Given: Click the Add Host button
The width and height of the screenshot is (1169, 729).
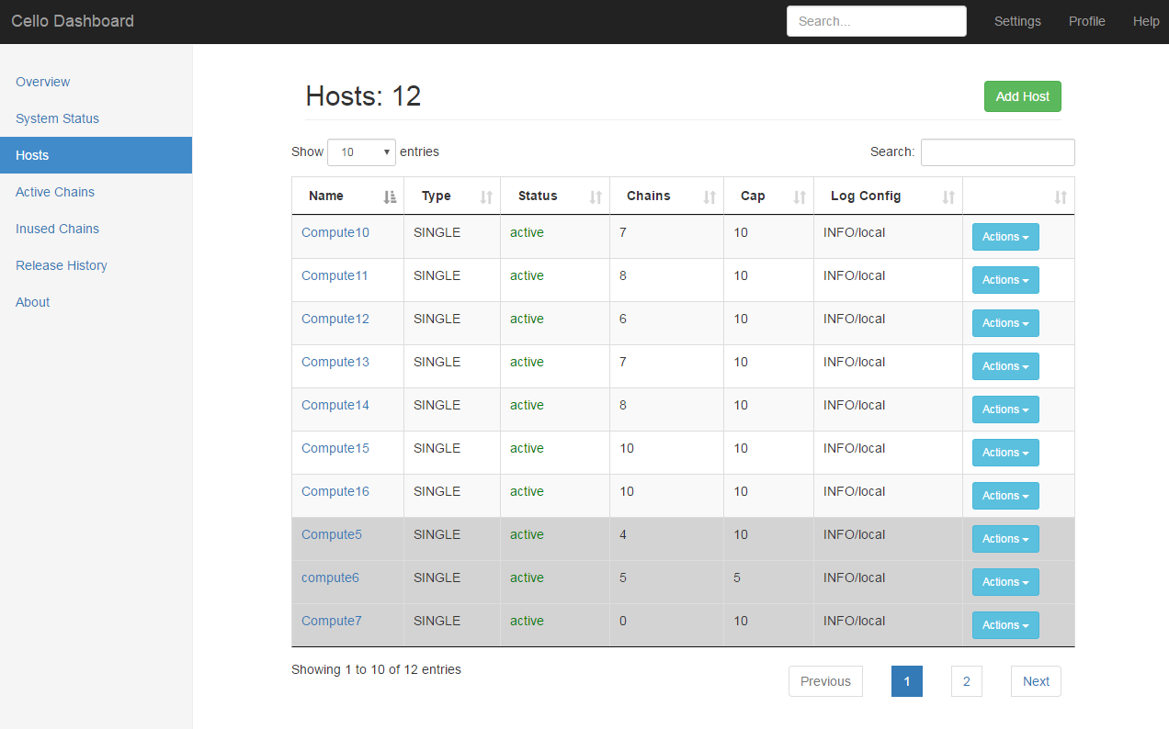Looking at the screenshot, I should (x=1022, y=96).
